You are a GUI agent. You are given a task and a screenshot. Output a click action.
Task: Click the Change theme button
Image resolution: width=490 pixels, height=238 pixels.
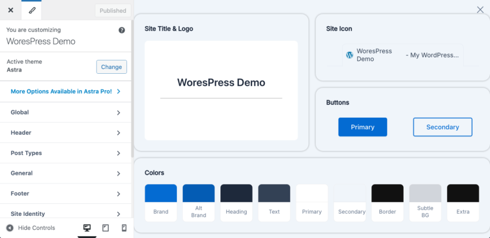112,67
